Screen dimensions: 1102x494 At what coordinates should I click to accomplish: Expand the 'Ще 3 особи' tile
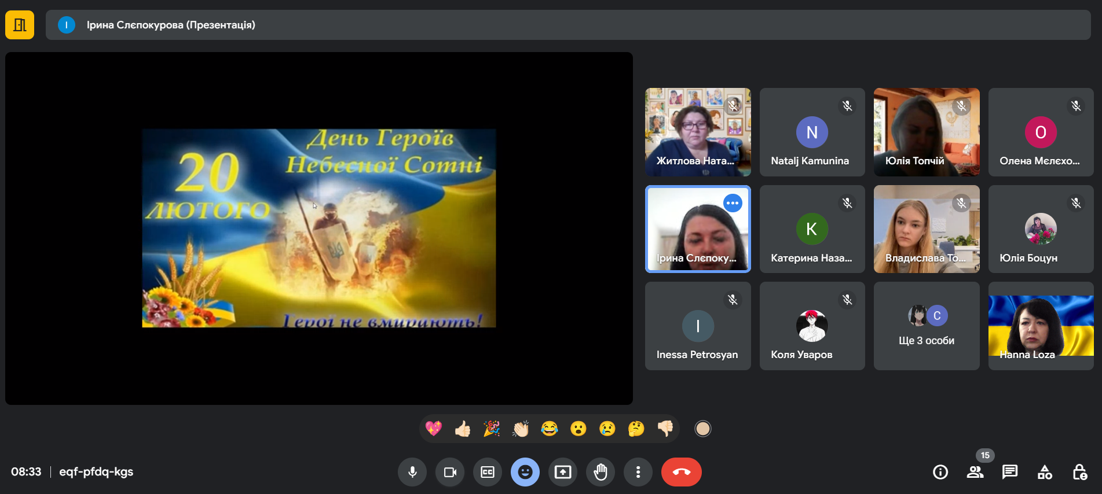[927, 326]
